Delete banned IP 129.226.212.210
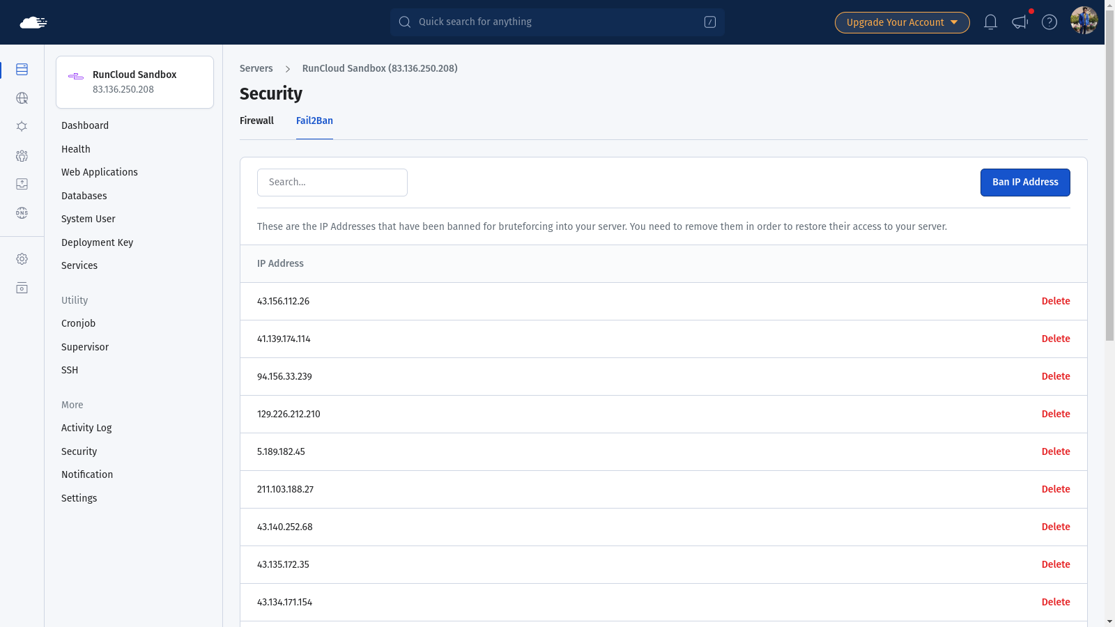The image size is (1115, 627). click(x=1056, y=414)
